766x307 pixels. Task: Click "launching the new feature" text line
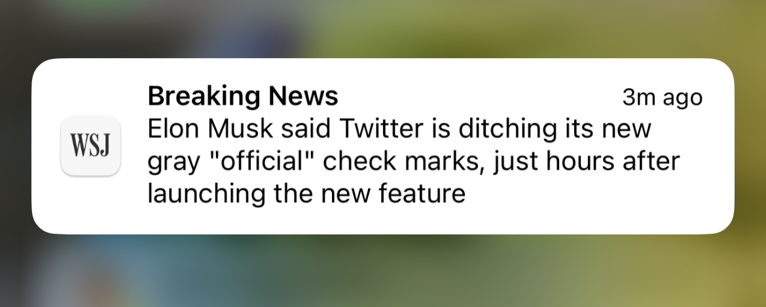[x=306, y=194]
